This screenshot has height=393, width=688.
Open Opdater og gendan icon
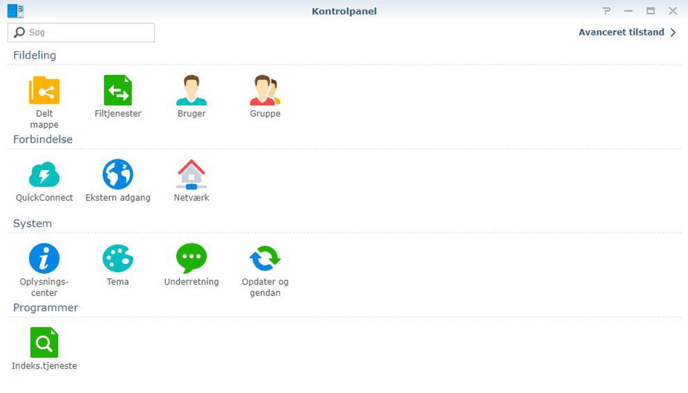click(265, 258)
